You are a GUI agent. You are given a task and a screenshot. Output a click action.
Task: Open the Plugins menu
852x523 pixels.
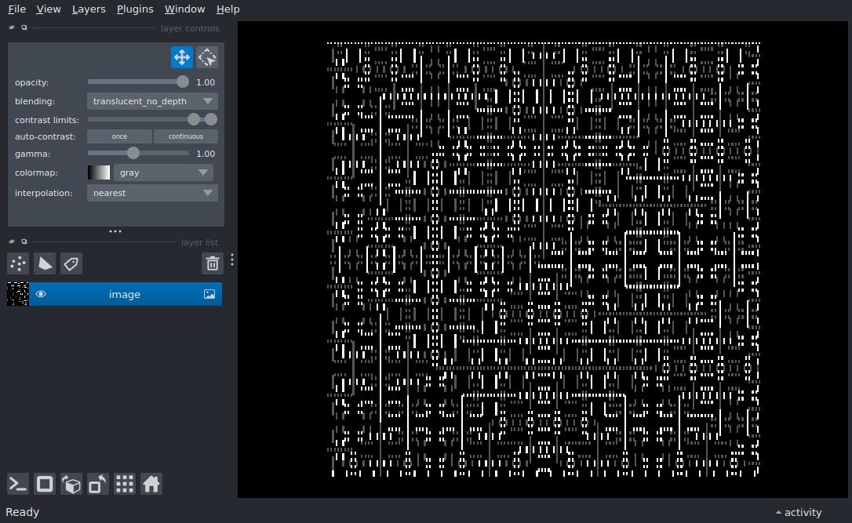tap(135, 9)
